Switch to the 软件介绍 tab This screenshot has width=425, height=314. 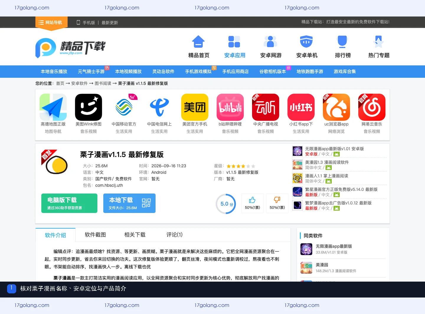[55, 235]
